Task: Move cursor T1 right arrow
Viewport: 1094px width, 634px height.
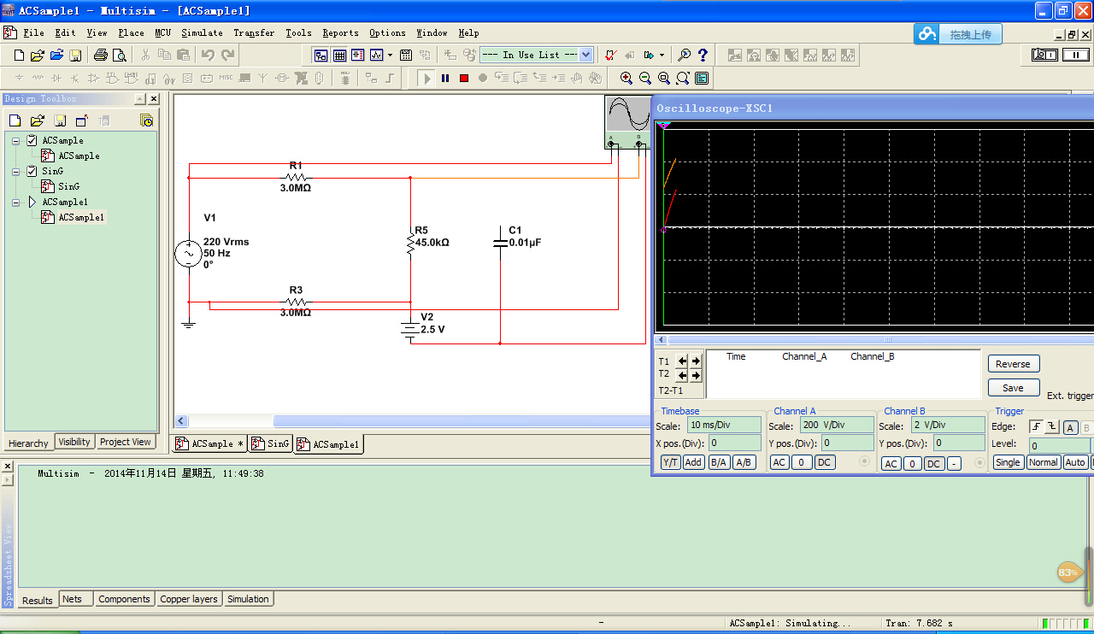Action: pos(696,361)
